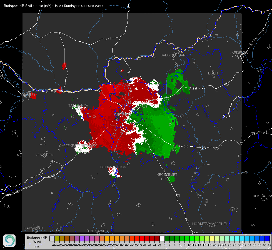The width and height of the screenshot is (272, 250).
Task: Click the HÓDMEZŐVÁSÁRHELY city label
Action: [x=211, y=224]
